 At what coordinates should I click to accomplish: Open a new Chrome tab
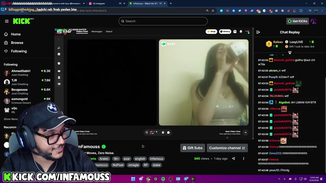click(x=171, y=4)
